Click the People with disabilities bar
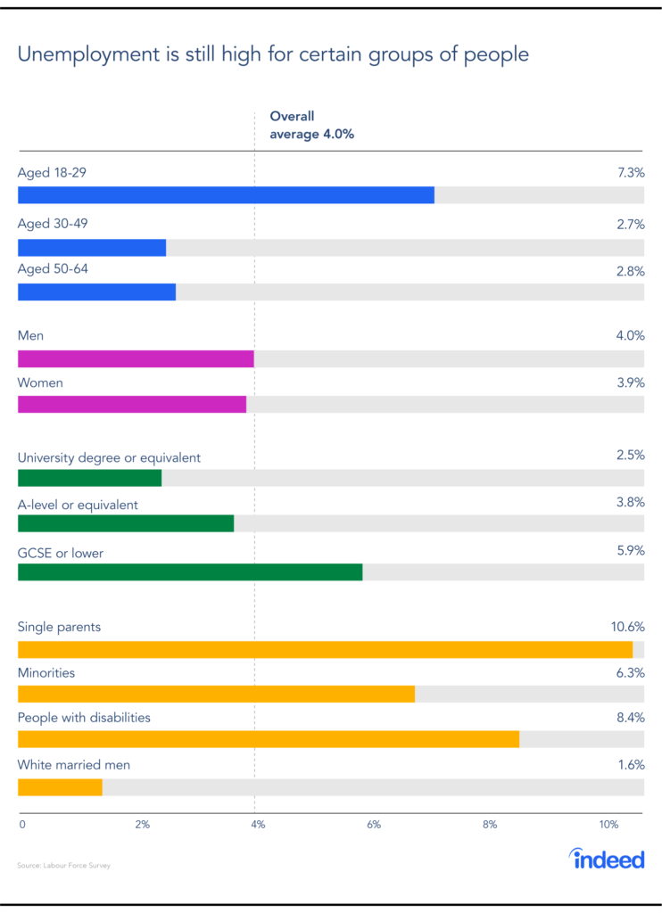The image size is (662, 913). [268, 739]
